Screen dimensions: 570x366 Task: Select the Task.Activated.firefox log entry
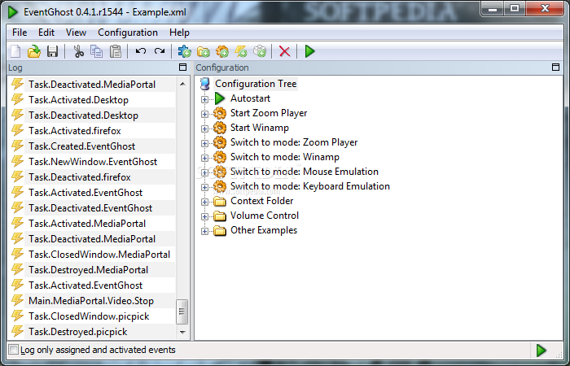[75, 131]
